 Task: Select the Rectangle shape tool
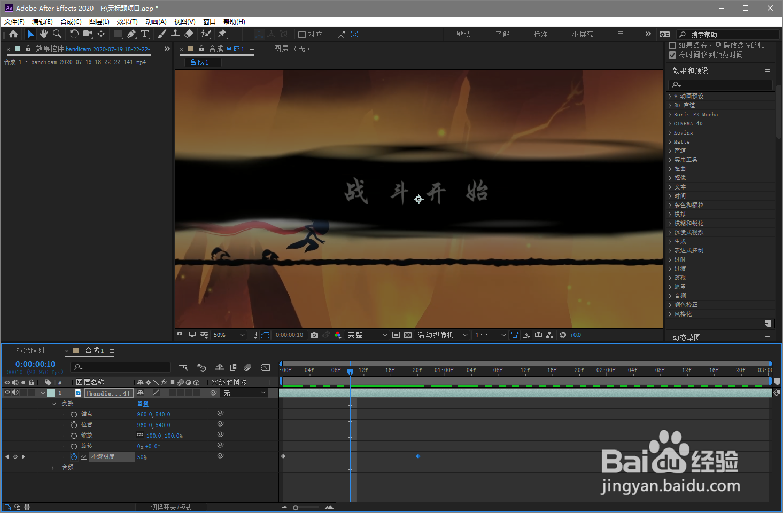(x=118, y=34)
